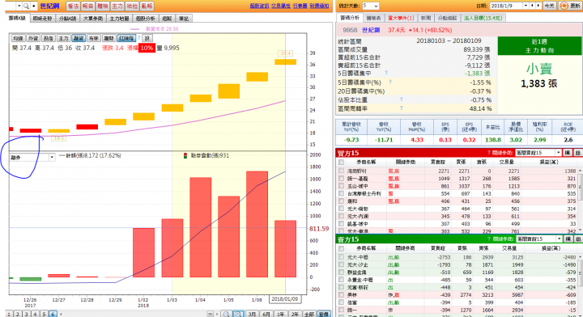Viewport: 583px width, 317px height.
Task: Click help icon next to 區間周轉率
Action: 401,108
